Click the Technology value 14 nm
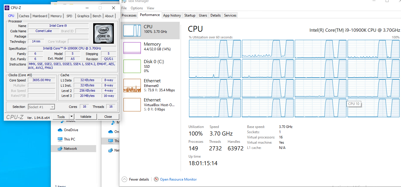This screenshot has height=187, width=401. point(36,42)
